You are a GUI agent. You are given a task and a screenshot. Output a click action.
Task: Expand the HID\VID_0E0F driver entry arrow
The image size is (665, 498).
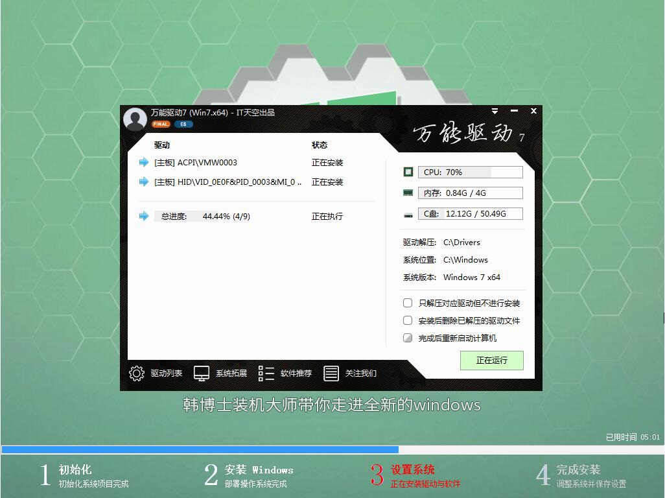click(143, 182)
